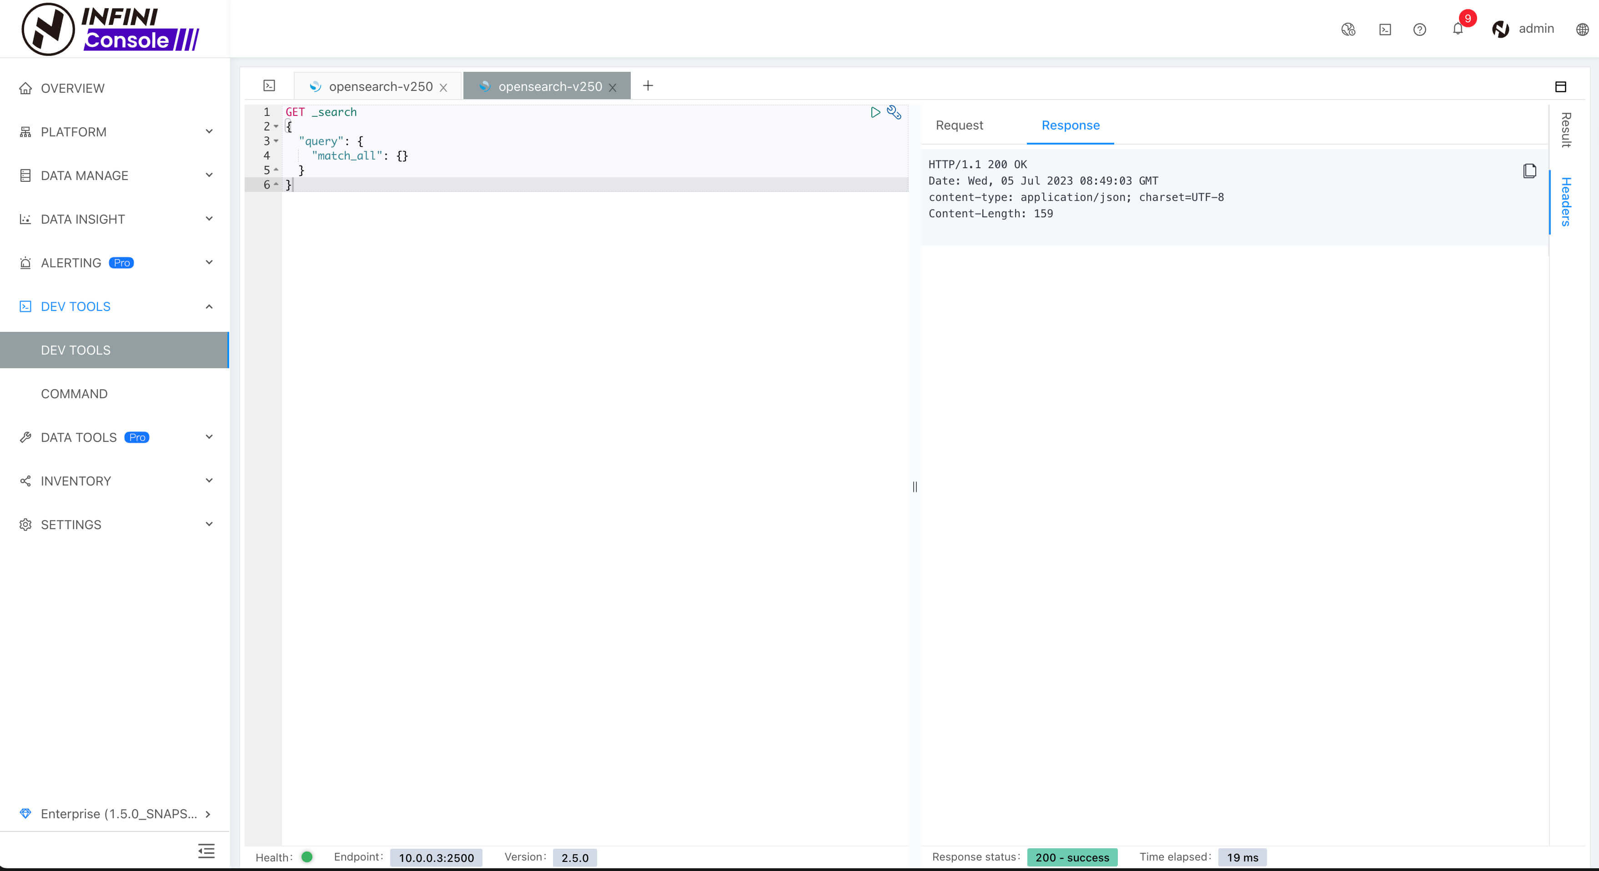The height and width of the screenshot is (871, 1599).
Task: Switch language using the globe icon
Action: pyautogui.click(x=1582, y=29)
